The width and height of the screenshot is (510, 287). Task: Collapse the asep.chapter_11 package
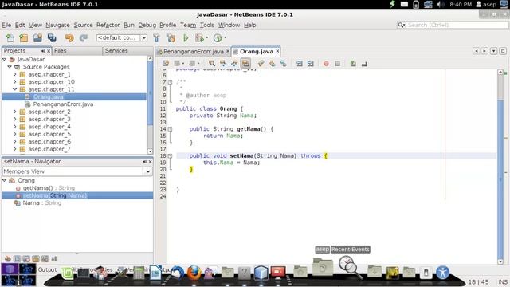[15, 89]
